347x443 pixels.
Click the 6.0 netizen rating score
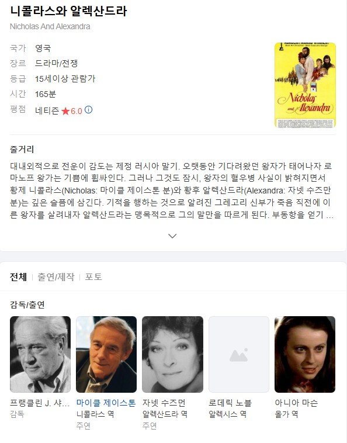(76, 111)
